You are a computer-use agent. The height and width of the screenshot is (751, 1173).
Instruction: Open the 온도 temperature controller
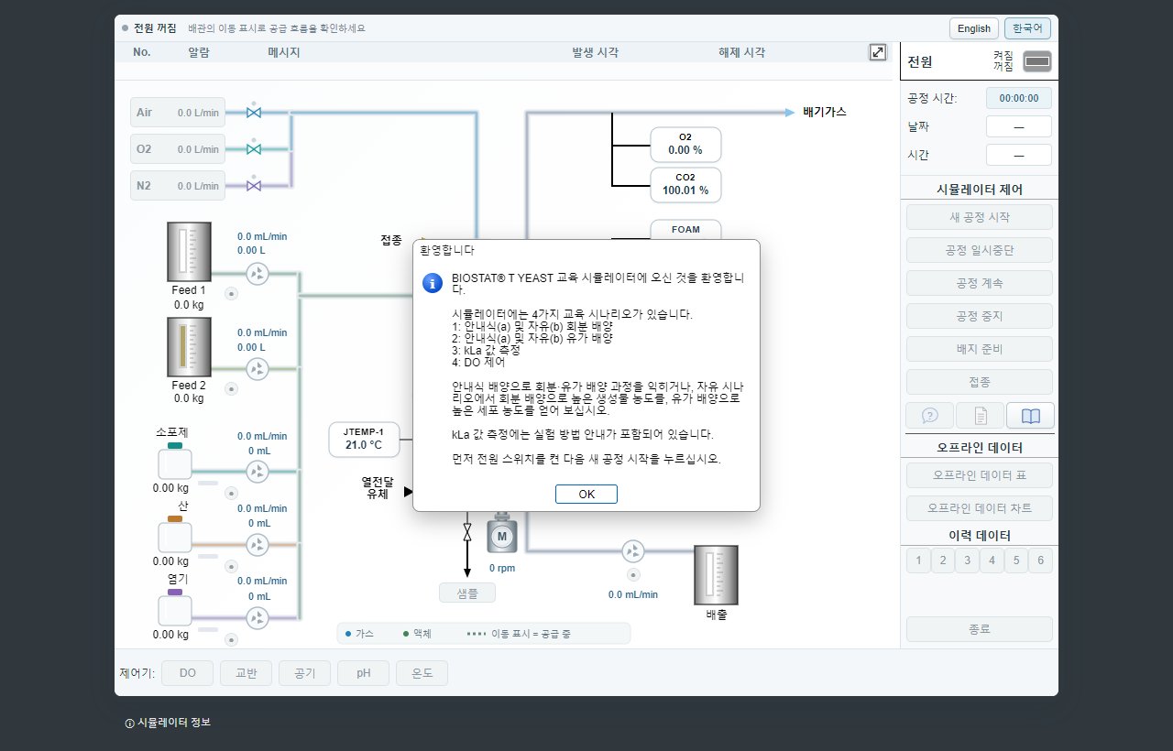tap(422, 673)
